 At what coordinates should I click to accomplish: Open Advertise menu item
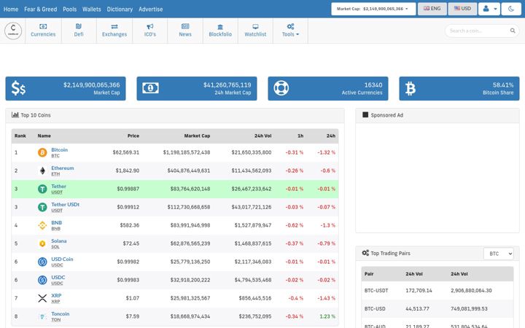point(151,9)
